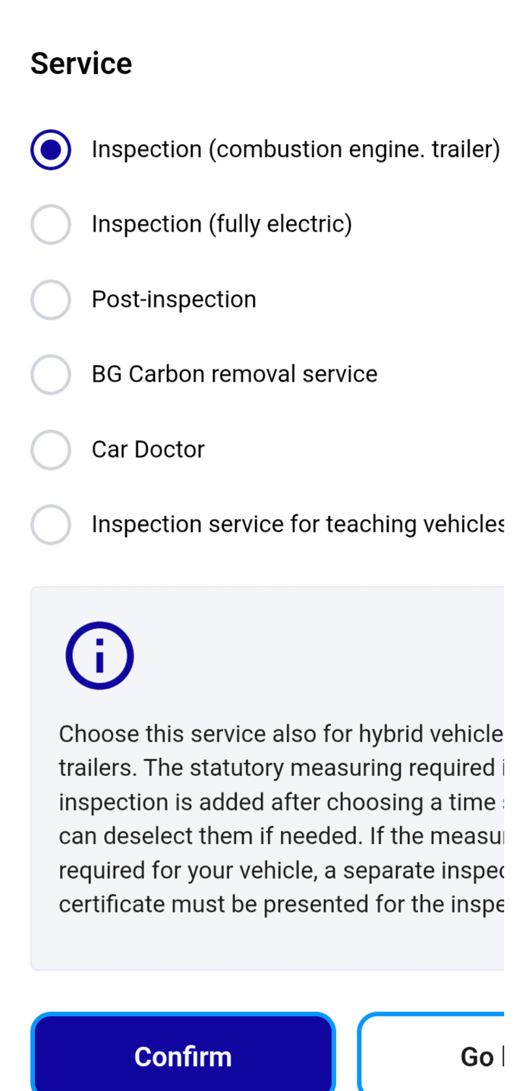Tap the 'BG Carbon removal service' label
The width and height of the screenshot is (523, 1091).
(x=234, y=375)
